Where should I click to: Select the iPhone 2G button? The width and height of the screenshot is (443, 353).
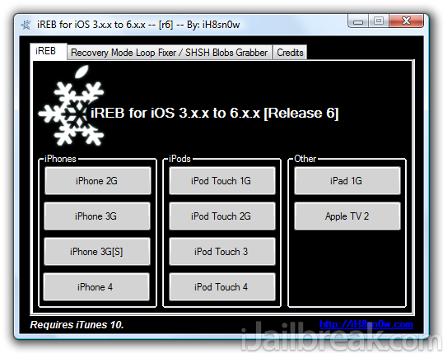(97, 181)
